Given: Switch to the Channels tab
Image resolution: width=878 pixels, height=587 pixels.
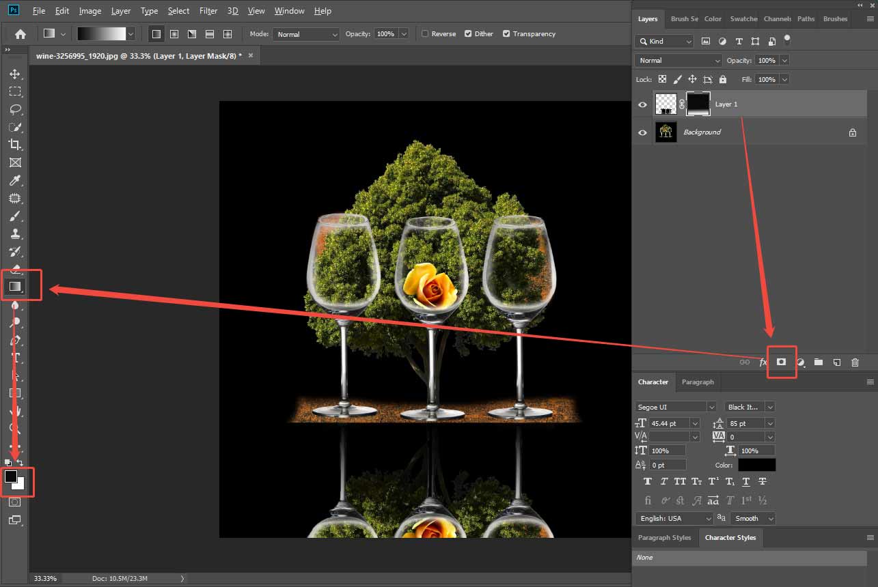Looking at the screenshot, I should (778, 18).
